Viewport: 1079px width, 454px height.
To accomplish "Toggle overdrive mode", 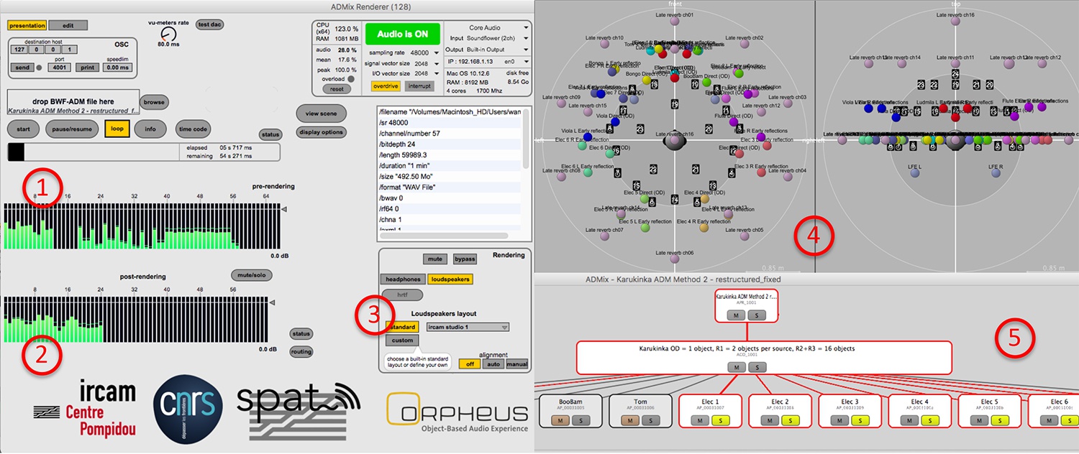I will click(x=386, y=86).
